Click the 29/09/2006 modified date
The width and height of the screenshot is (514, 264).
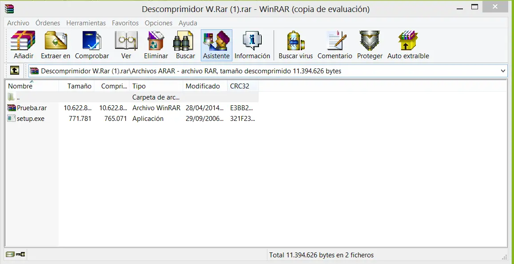[205, 119]
